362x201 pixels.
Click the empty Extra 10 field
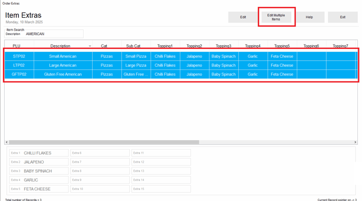tap(100, 189)
